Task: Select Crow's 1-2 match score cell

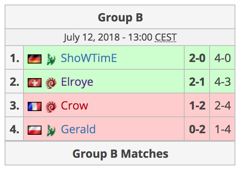Action: pos(197,105)
